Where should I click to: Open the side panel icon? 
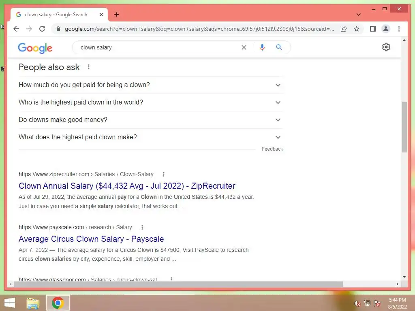point(373,29)
